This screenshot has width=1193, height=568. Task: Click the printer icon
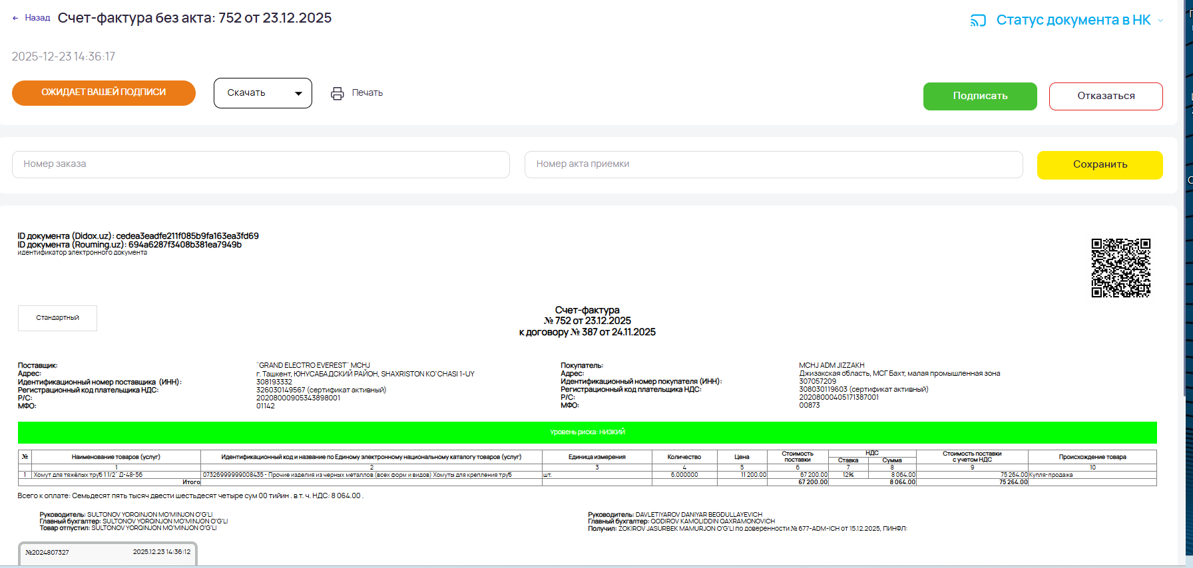pyautogui.click(x=338, y=93)
